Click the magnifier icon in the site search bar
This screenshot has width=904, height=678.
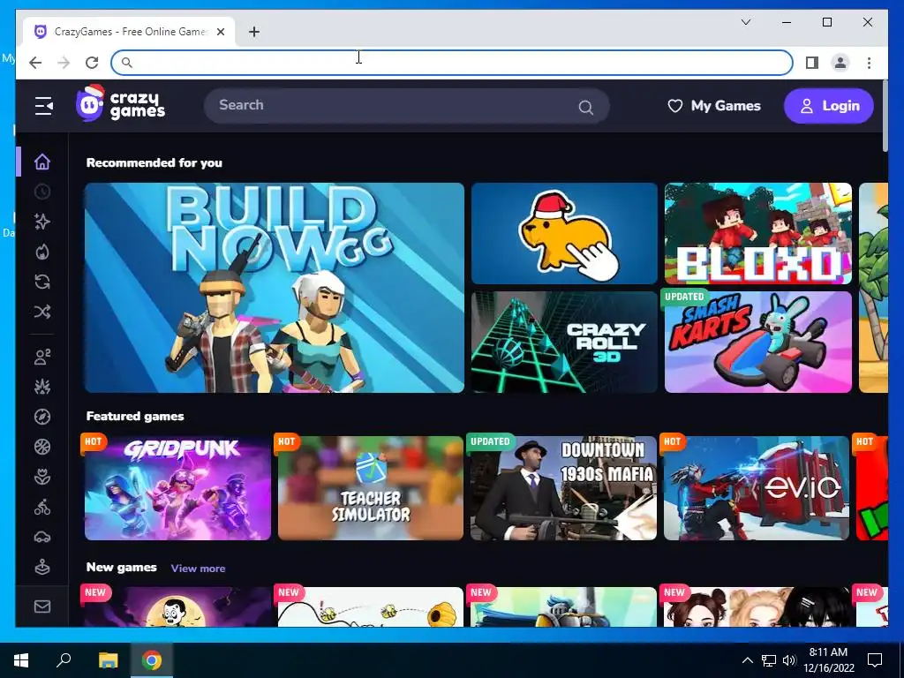586,107
